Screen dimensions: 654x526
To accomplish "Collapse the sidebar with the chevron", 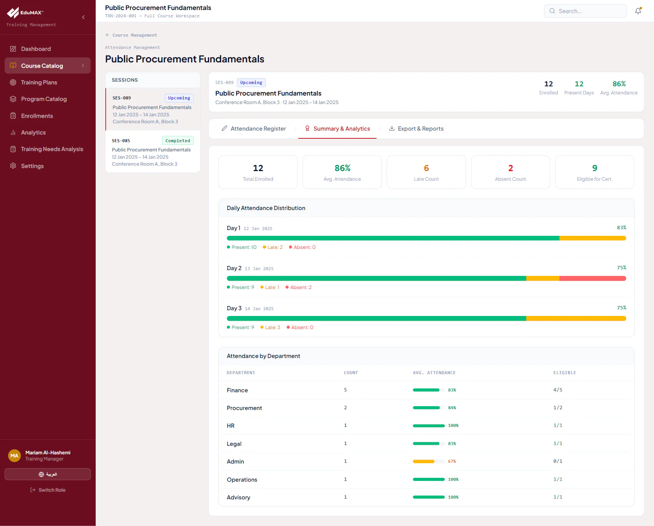I will pos(83,17).
